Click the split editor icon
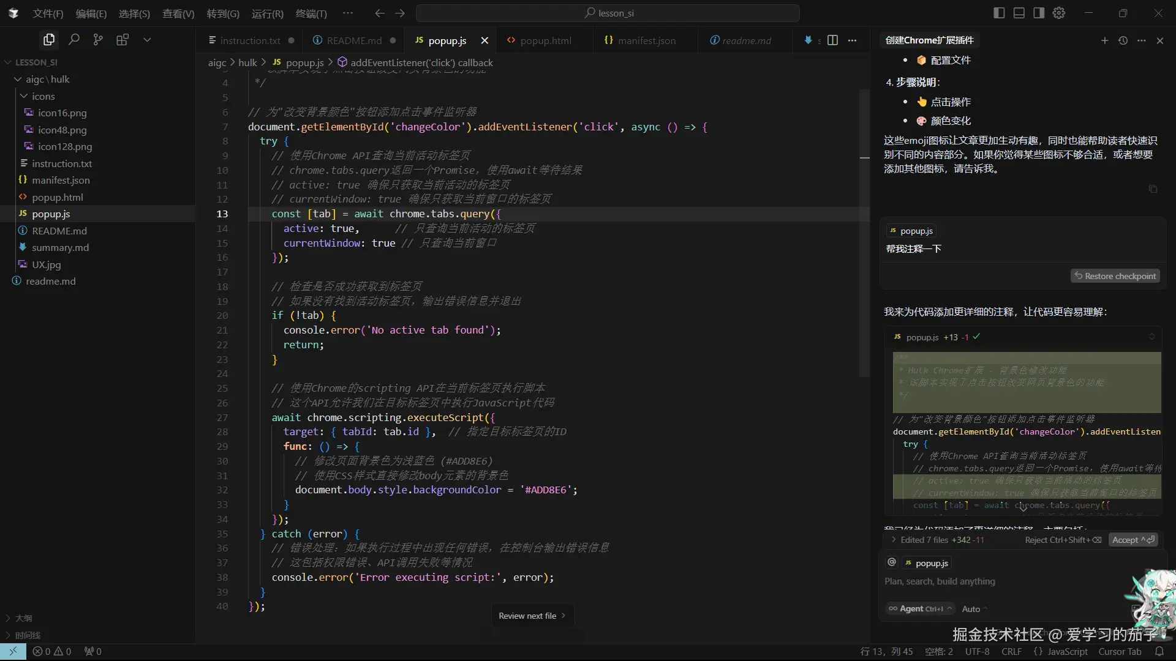Screen dimensions: 1176x661 [832, 40]
